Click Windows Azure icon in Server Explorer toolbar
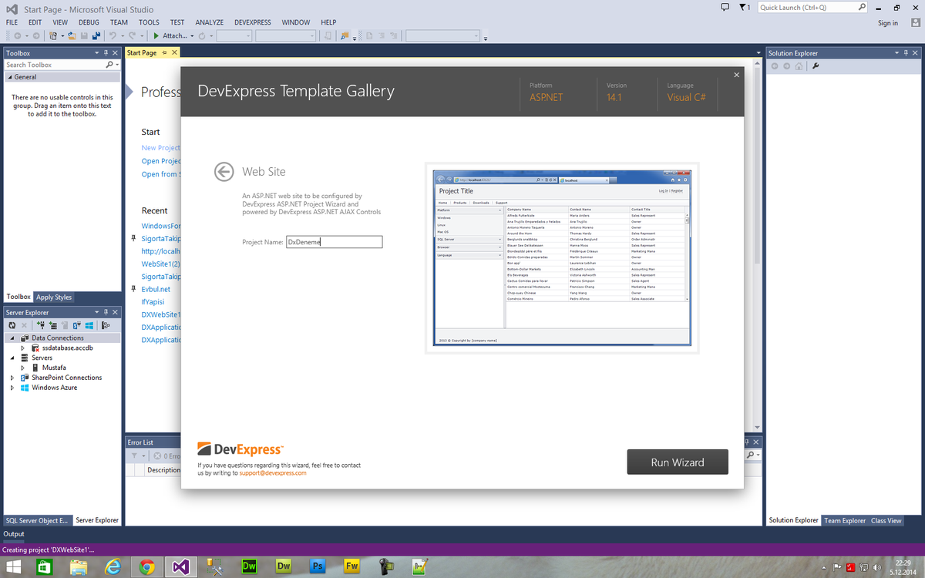 [x=89, y=325]
